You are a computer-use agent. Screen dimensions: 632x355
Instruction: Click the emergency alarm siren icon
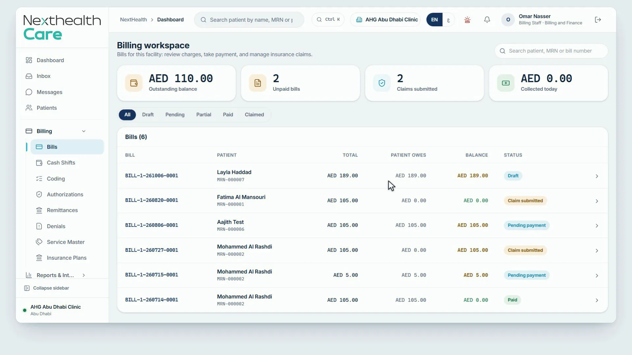pyautogui.click(x=467, y=20)
